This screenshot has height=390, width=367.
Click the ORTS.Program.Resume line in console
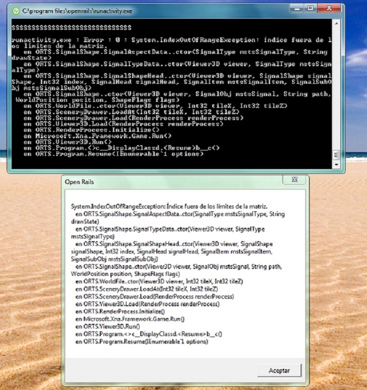(113, 154)
